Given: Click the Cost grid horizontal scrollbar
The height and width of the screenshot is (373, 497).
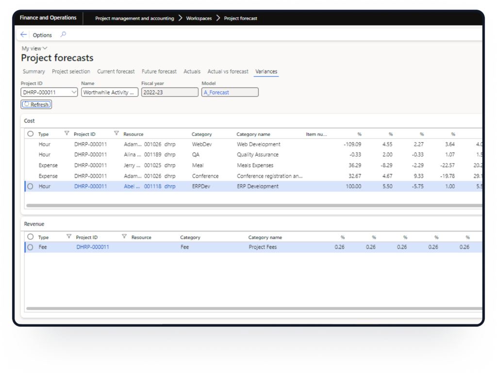Looking at the screenshot, I should (x=243, y=205).
